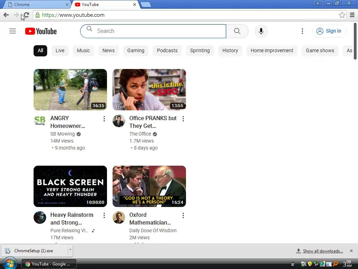358x269 pixels.
Task: Open the YouTube guide hamburger menu
Action: (x=13, y=31)
